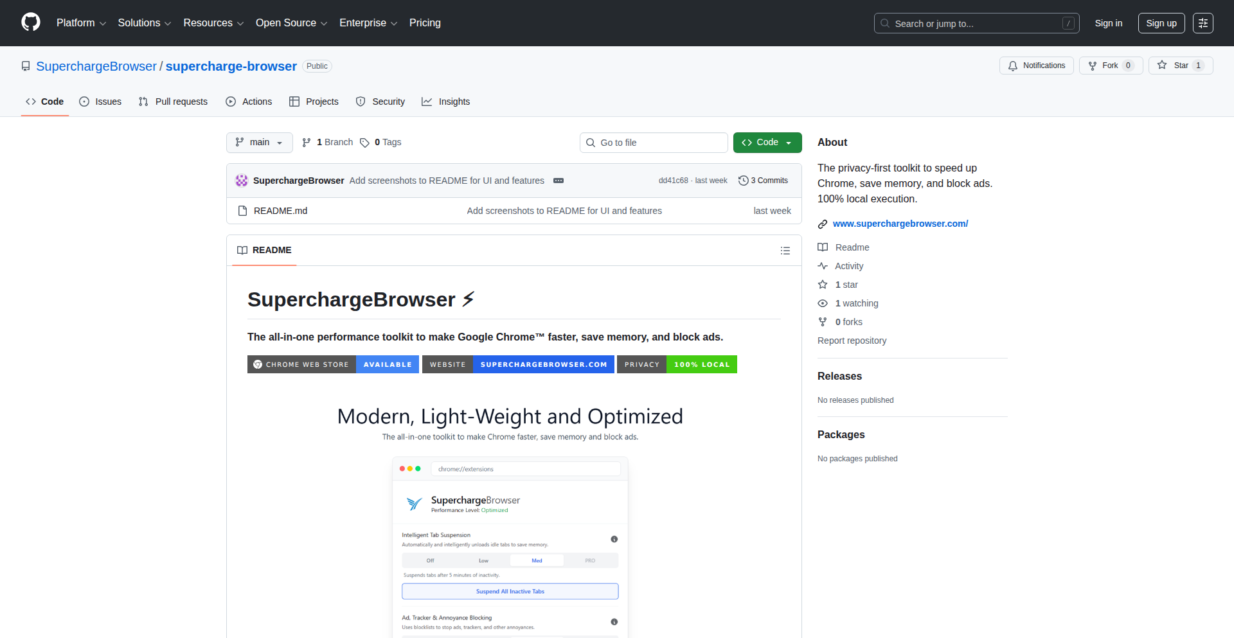Open the Code button dropdown arrow
This screenshot has height=638, width=1234.
click(789, 142)
